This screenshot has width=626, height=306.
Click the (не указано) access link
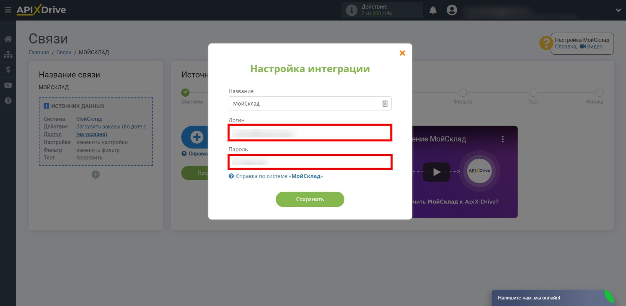click(92, 134)
